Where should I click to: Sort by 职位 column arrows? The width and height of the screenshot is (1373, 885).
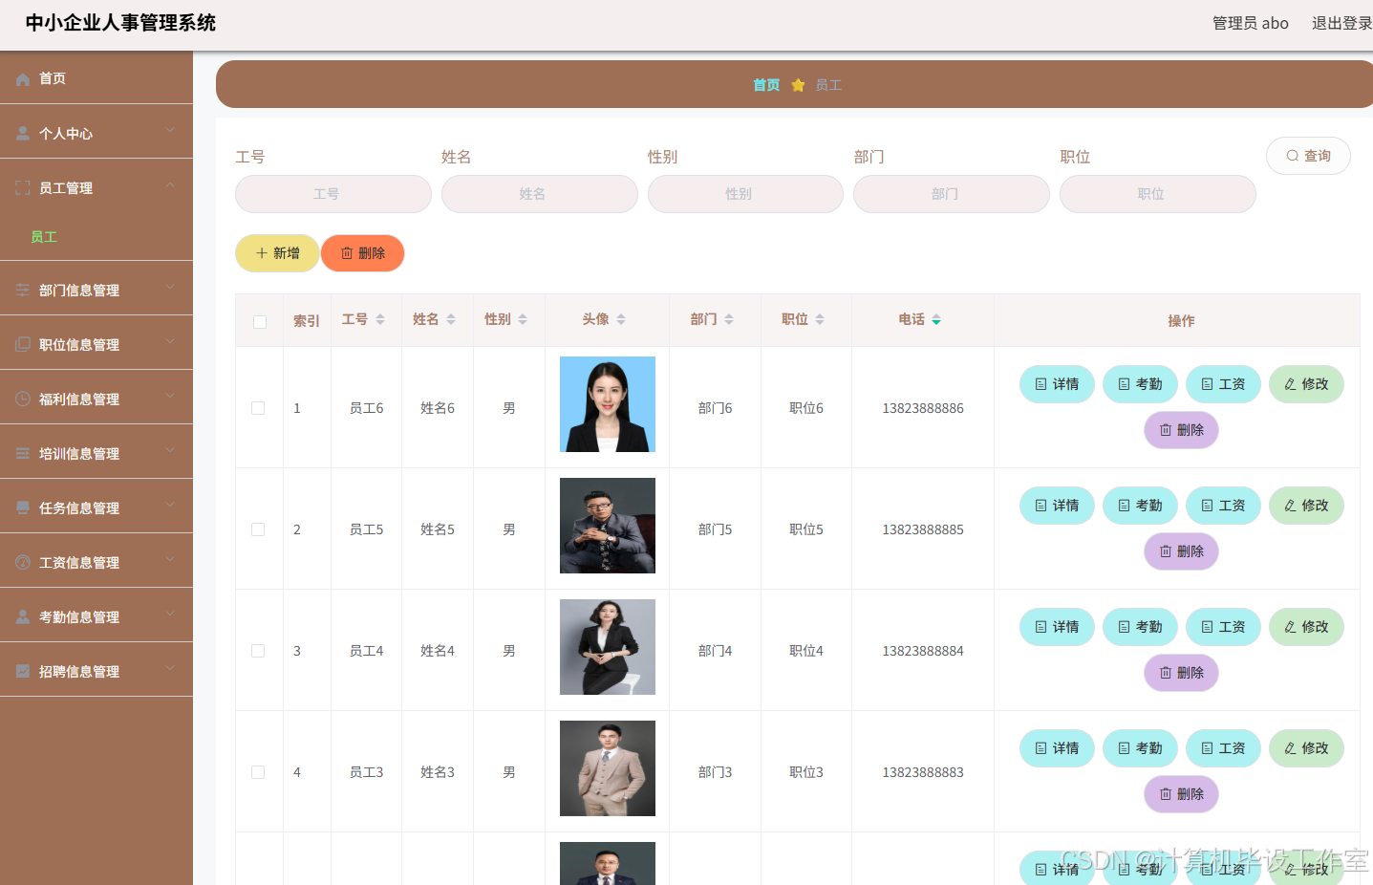[820, 319]
